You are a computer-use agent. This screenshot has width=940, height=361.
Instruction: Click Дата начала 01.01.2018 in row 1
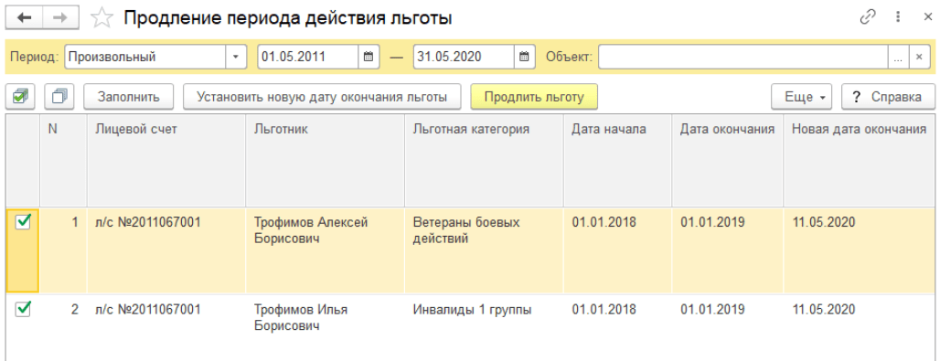coord(617,250)
